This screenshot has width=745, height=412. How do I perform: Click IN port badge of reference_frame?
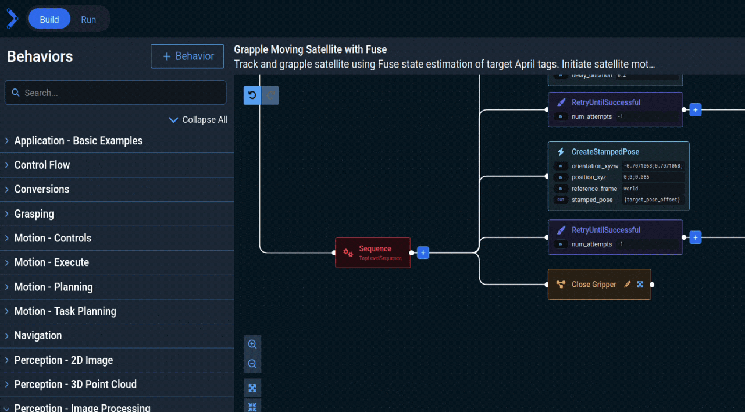point(561,189)
